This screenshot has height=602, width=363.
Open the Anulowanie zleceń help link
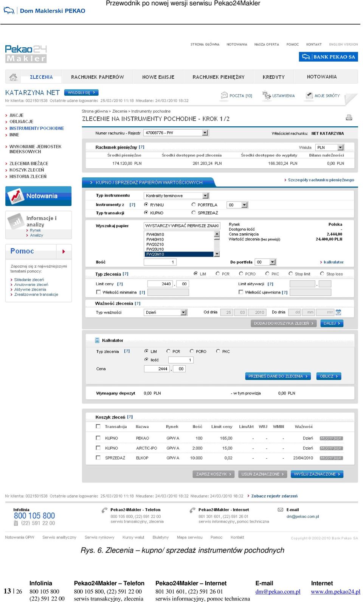pos(31,285)
